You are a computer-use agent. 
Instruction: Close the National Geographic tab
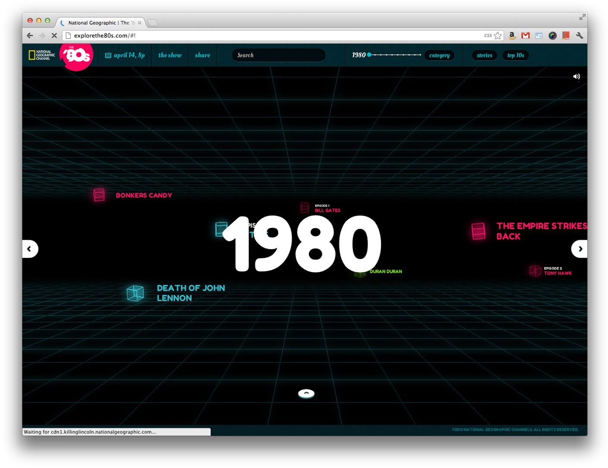click(139, 23)
